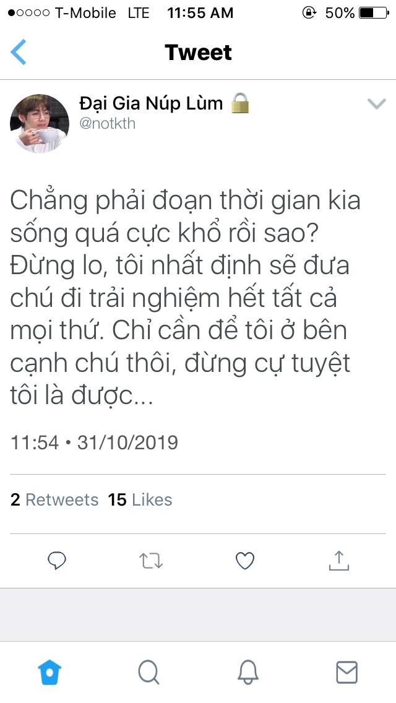Screen dimensions: 396x703
Task: Tap the padlock icon beside the name
Action: coord(240,103)
